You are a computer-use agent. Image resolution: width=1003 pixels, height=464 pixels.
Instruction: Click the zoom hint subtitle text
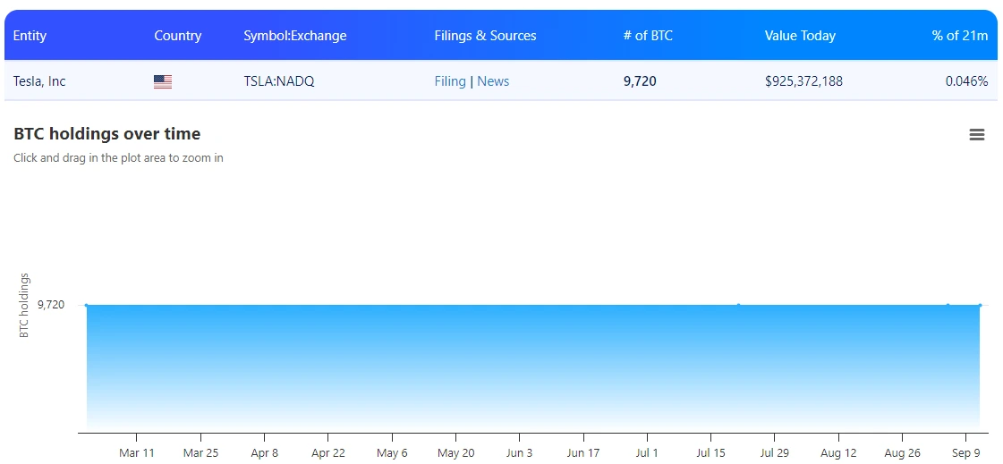coord(118,157)
